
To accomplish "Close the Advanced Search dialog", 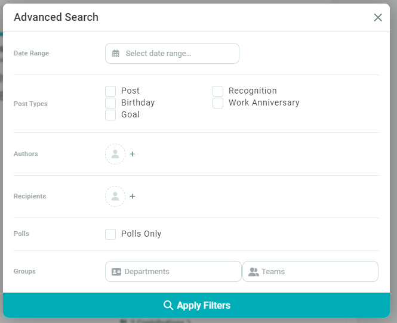I will (x=378, y=17).
